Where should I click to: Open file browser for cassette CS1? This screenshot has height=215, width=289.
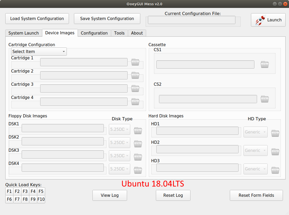coord(264,65)
